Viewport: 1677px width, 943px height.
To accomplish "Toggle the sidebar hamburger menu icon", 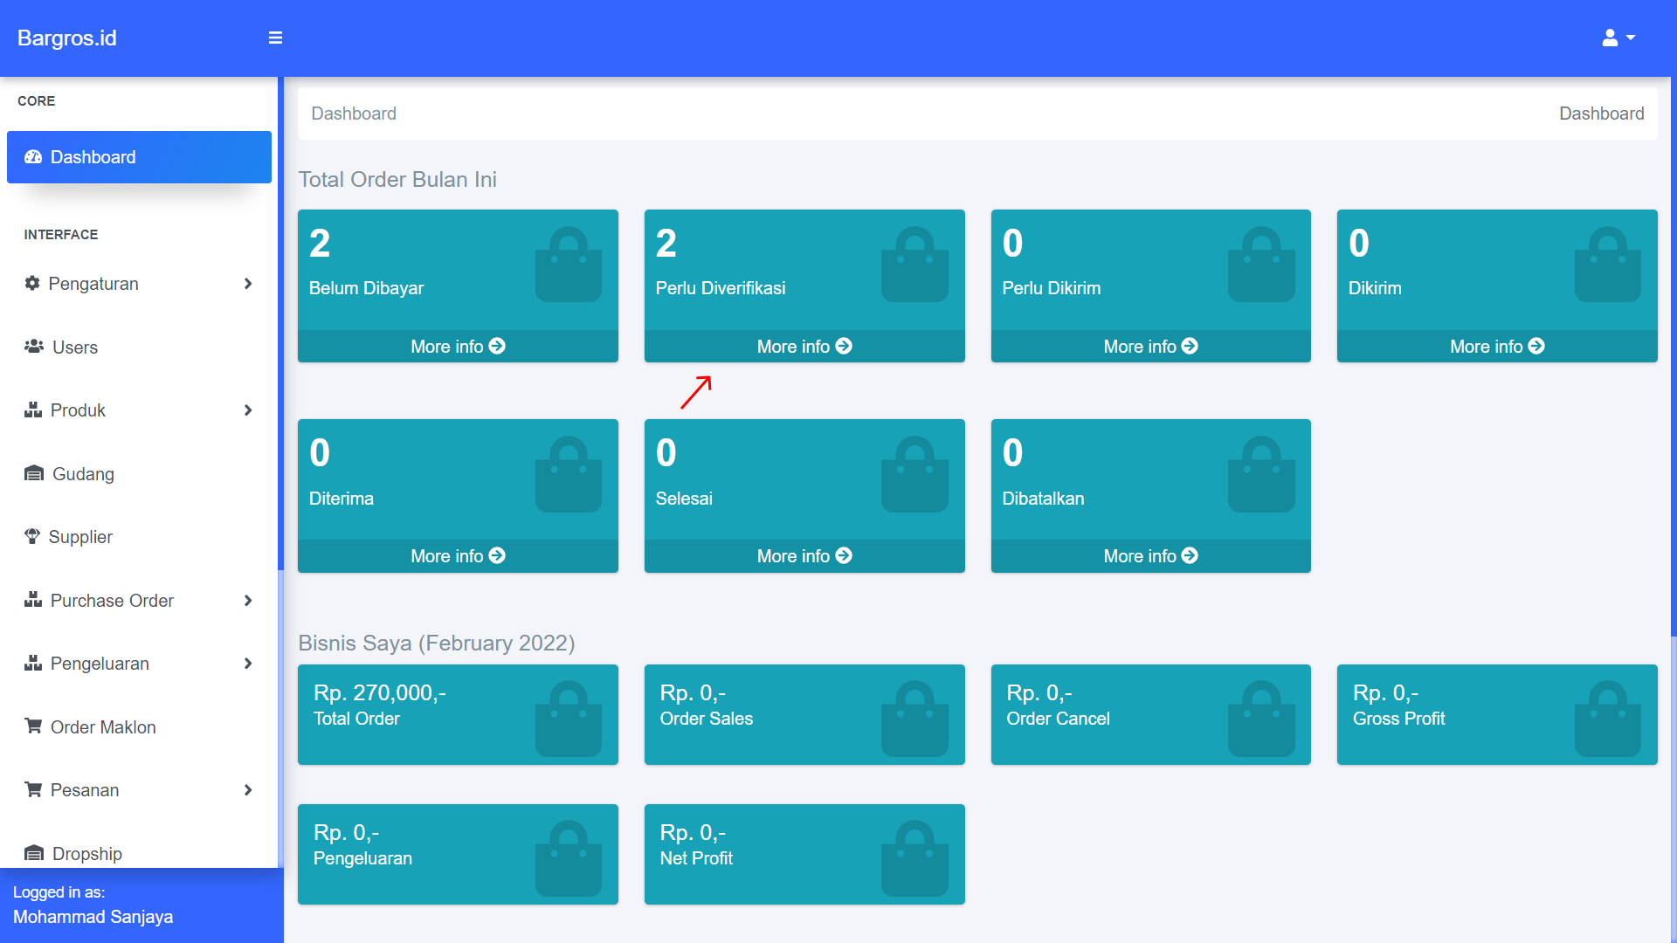I will coord(275,38).
